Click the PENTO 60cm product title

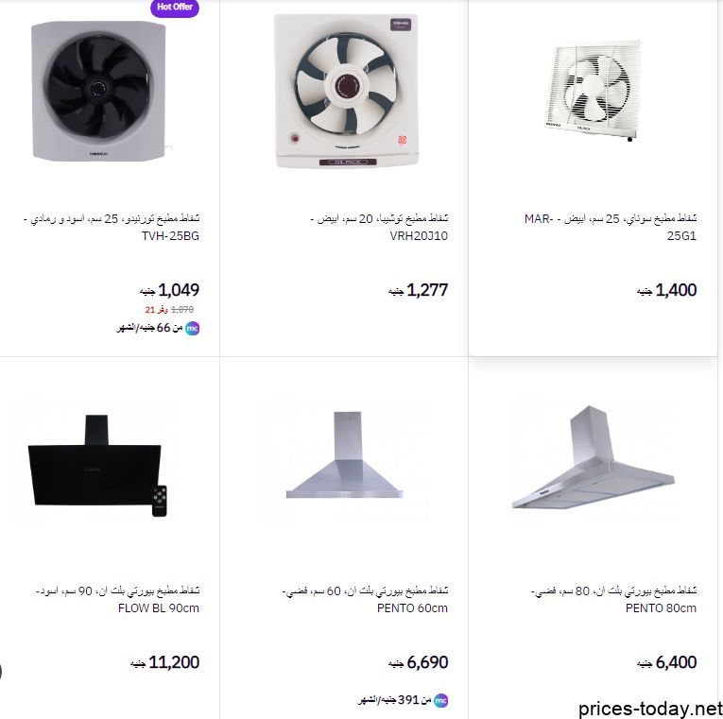click(x=365, y=599)
